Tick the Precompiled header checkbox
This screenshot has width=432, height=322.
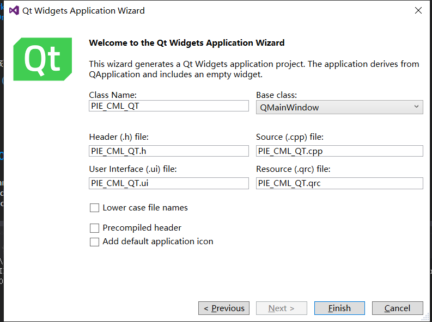pos(94,228)
